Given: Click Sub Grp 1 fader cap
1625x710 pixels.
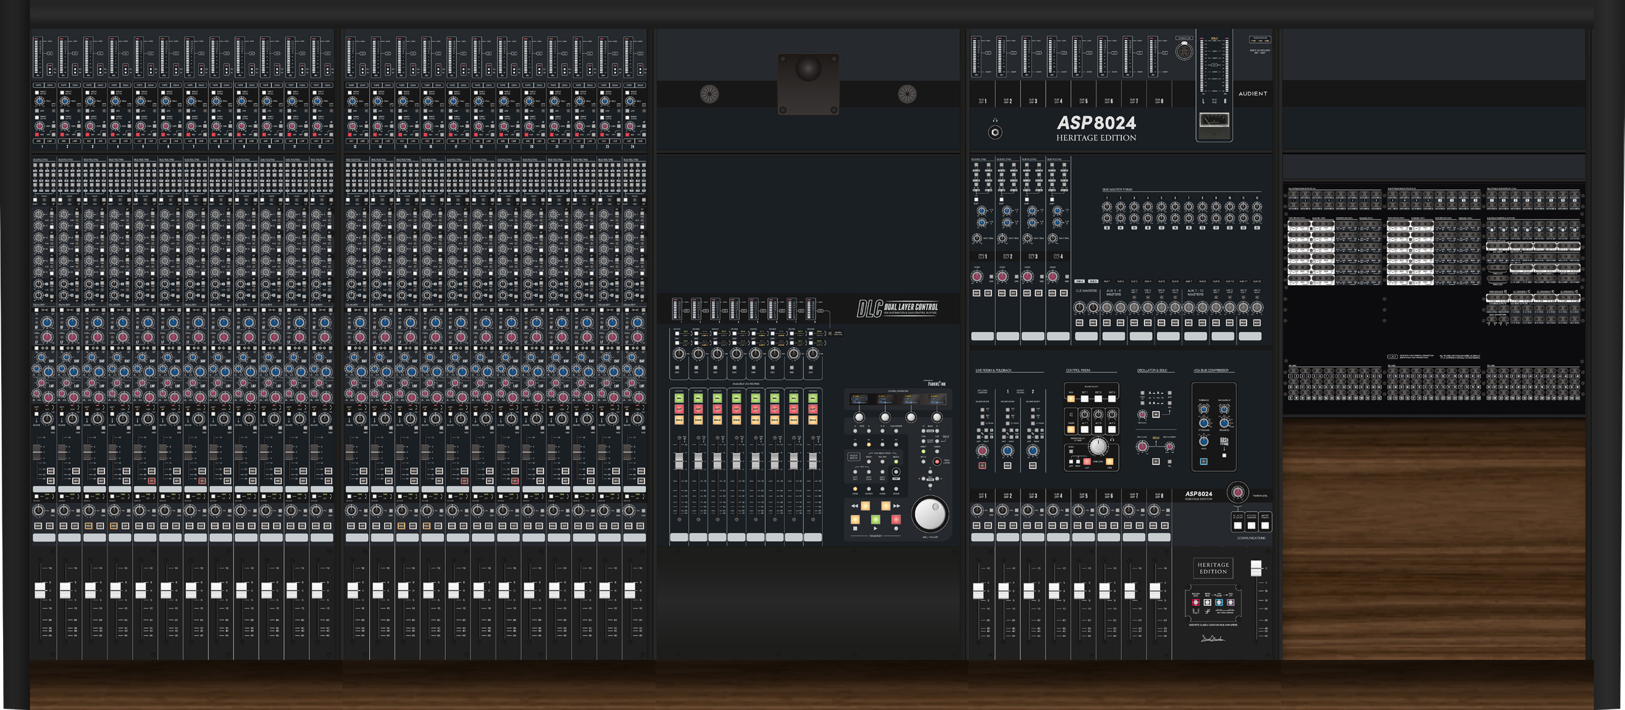Looking at the screenshot, I should pos(978,590).
